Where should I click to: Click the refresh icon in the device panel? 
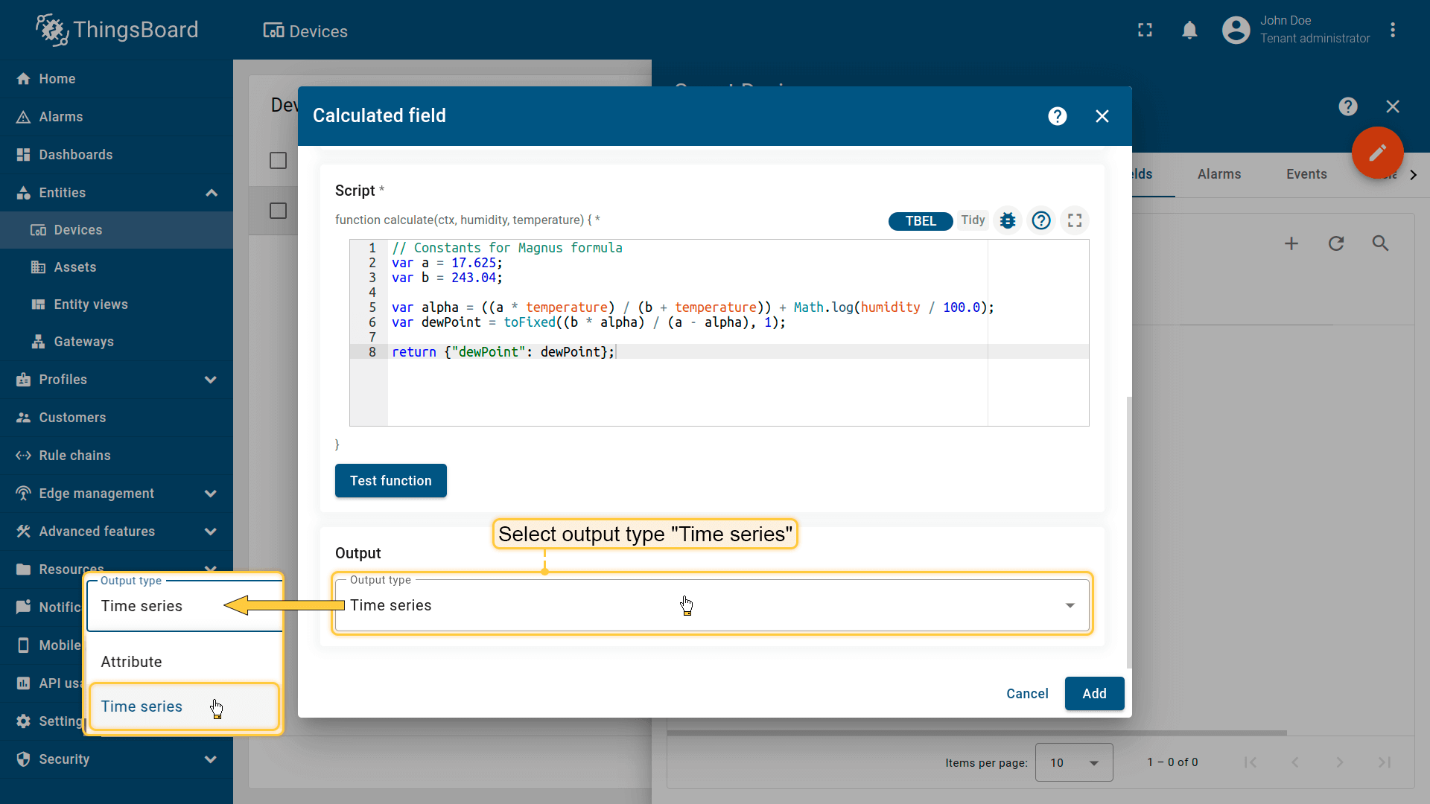coord(1336,243)
